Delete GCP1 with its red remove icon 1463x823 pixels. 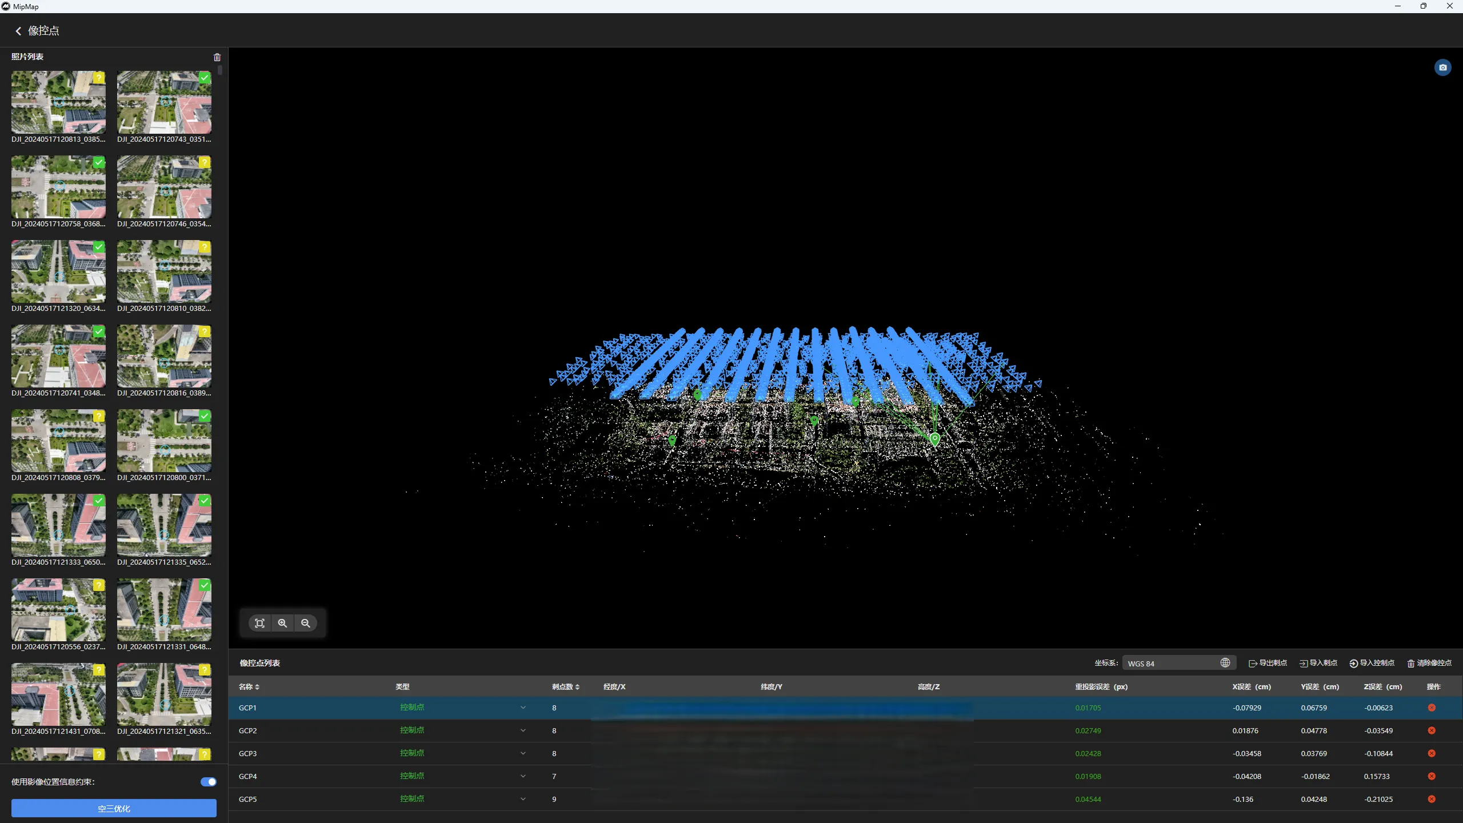(x=1432, y=708)
